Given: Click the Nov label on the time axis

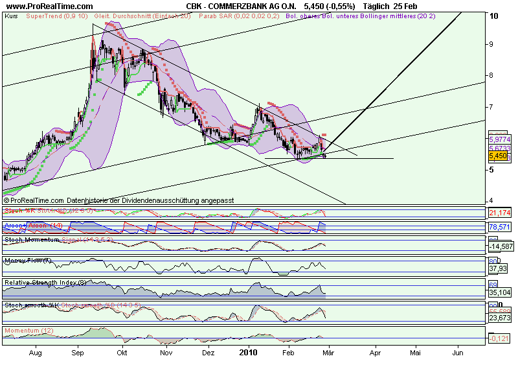Looking at the screenshot, I should pos(166,353).
